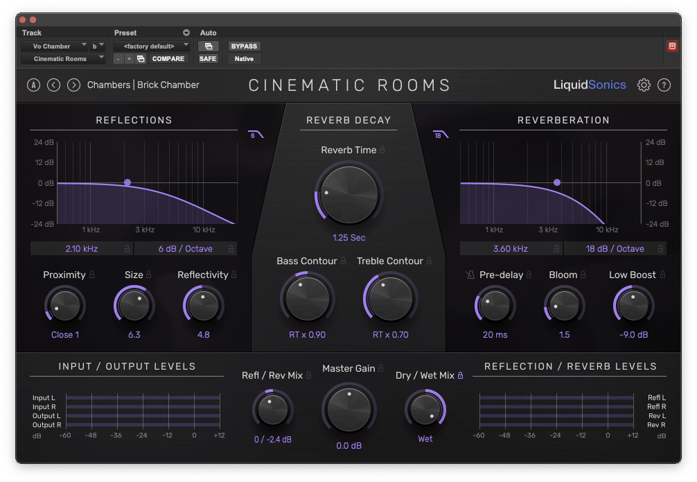Click the LiquidSonics logo
This screenshot has height=482, width=697.
pos(590,85)
